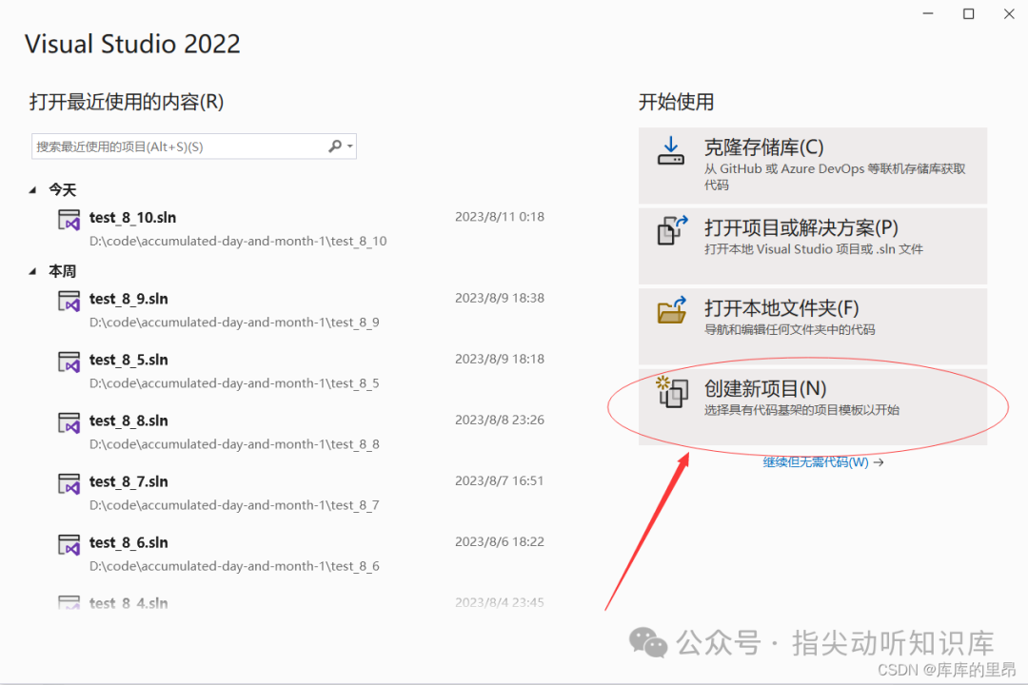The image size is (1028, 685).
Task: Collapse the 本周 group
Action: tap(32, 271)
